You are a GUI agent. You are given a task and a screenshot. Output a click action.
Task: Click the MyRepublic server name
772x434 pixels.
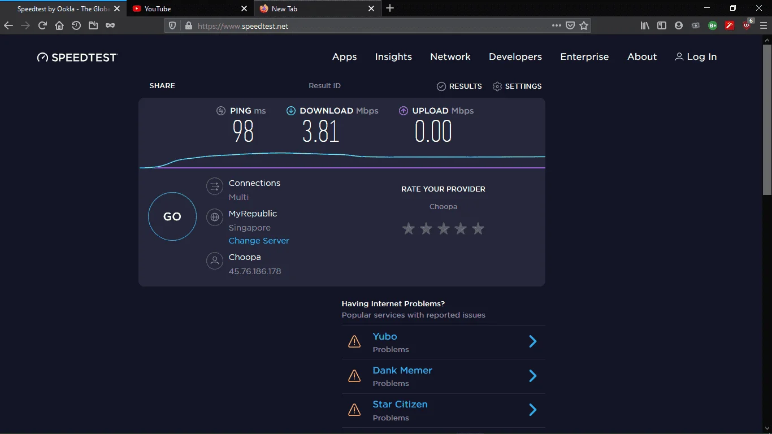(253, 214)
